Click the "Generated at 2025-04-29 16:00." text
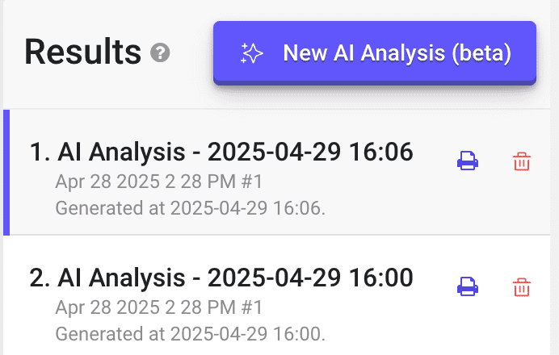 191,334
